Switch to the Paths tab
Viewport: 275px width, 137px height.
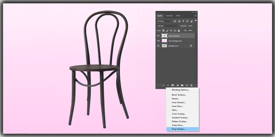coord(178,16)
